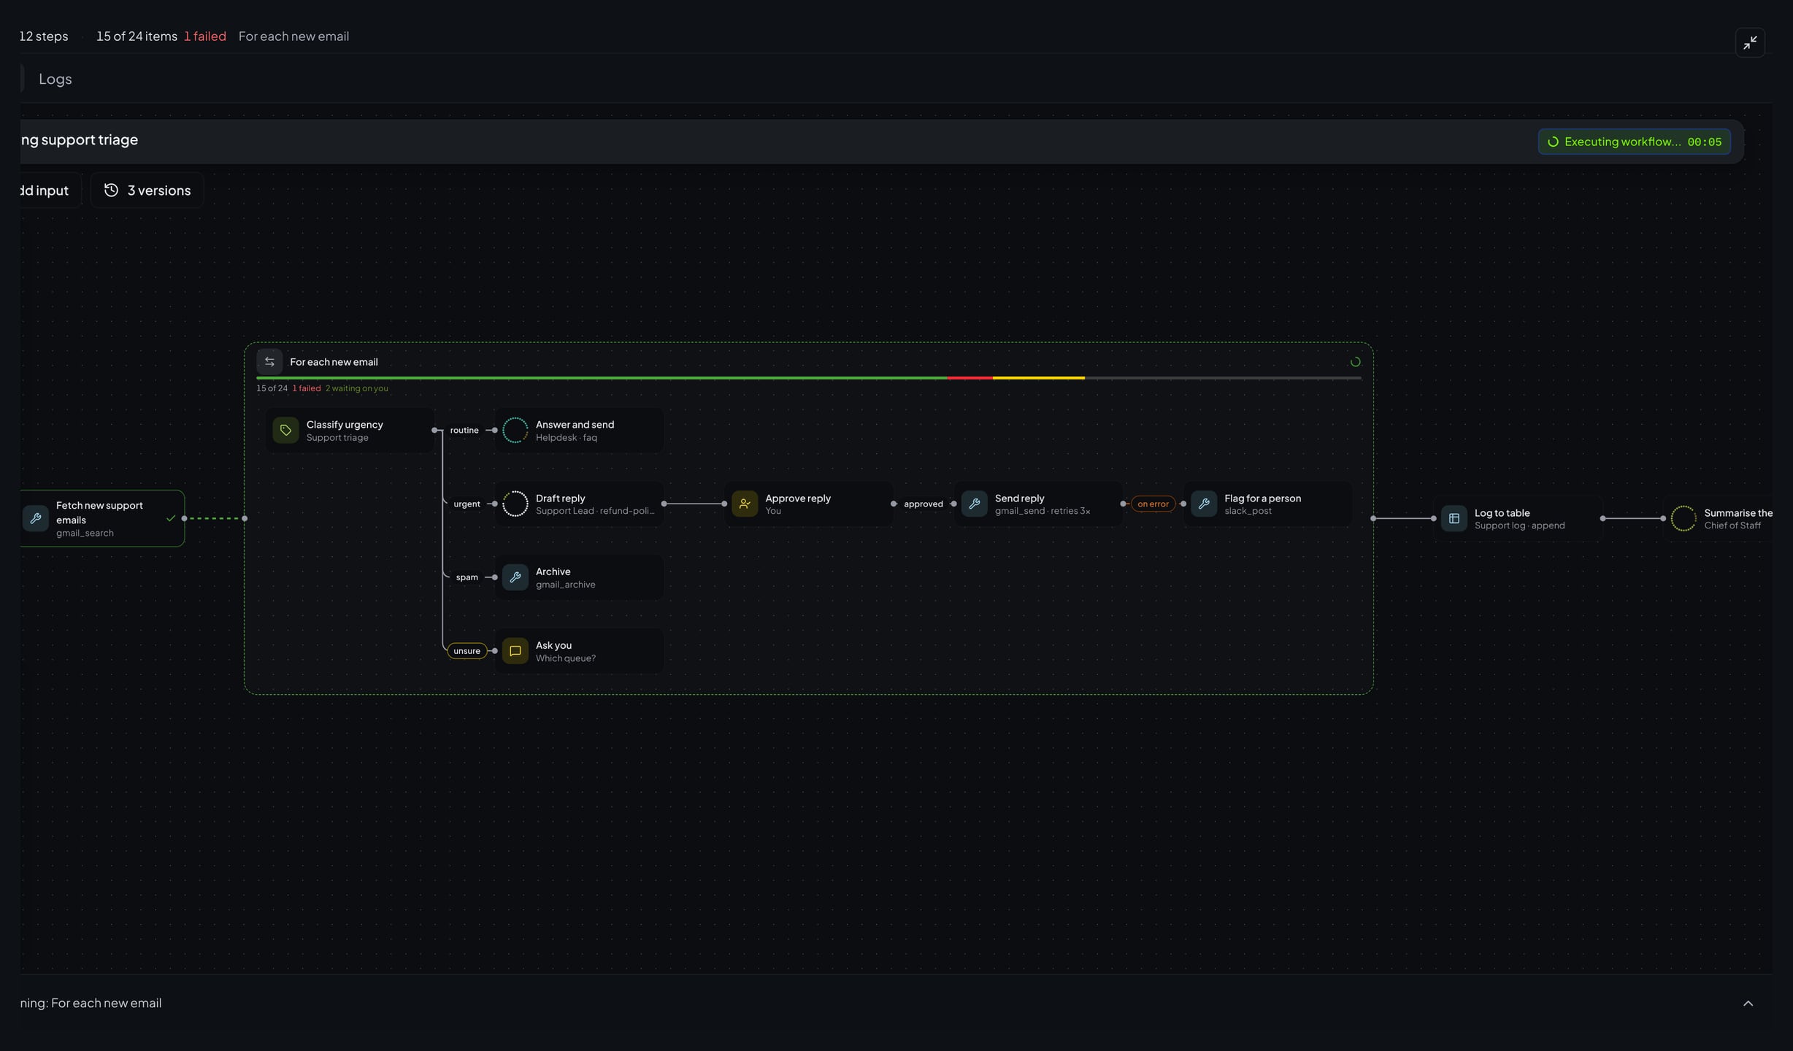Image resolution: width=1793 pixels, height=1051 pixels.
Task: Click the Flag for a person wrench icon
Action: pos(1204,504)
